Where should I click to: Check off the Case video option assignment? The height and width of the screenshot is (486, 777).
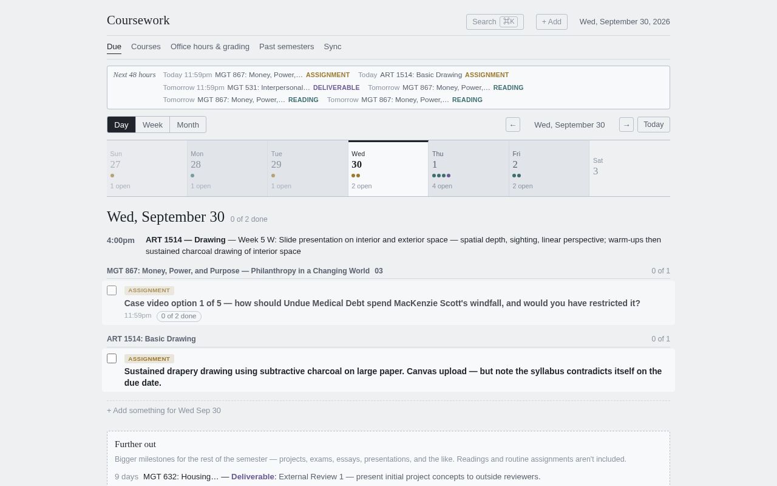click(112, 290)
